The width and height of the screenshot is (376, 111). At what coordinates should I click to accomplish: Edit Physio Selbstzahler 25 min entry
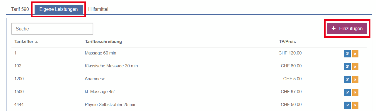click(347, 105)
